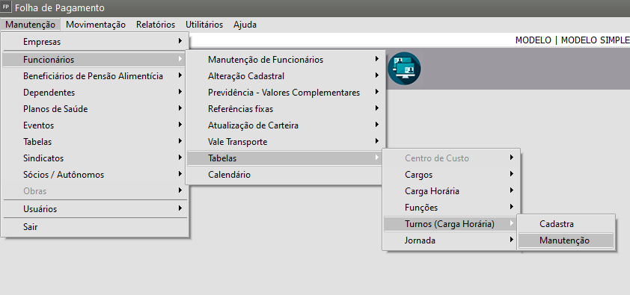Open the Movimentação menu

(x=96, y=25)
